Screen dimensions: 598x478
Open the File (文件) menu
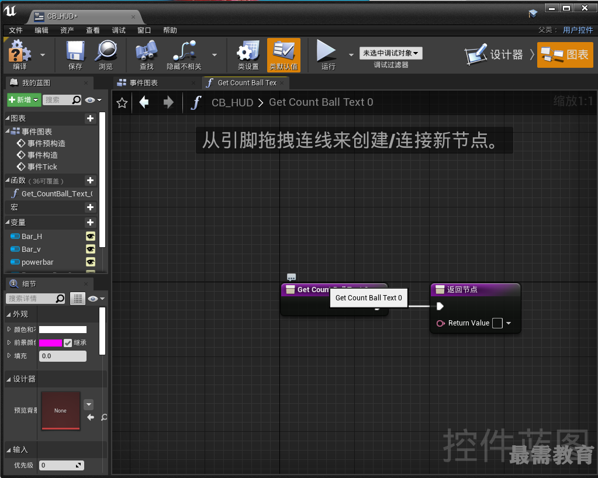pos(16,30)
